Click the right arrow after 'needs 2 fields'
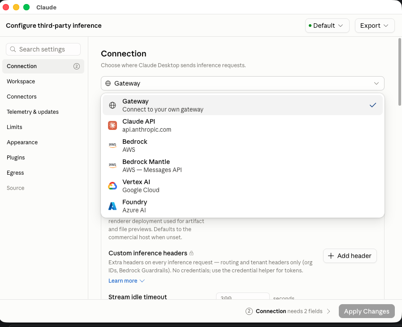 pyautogui.click(x=329, y=311)
